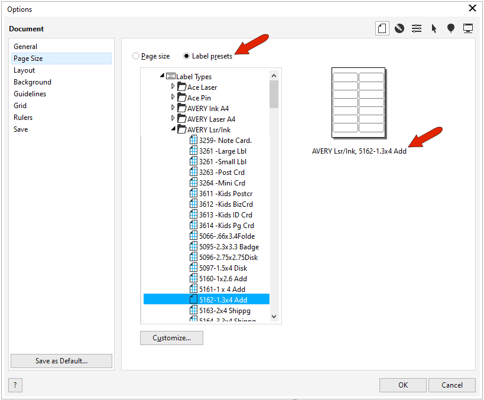Select the Page size radio button
Image resolution: width=484 pixels, height=400 pixels.
(135, 56)
